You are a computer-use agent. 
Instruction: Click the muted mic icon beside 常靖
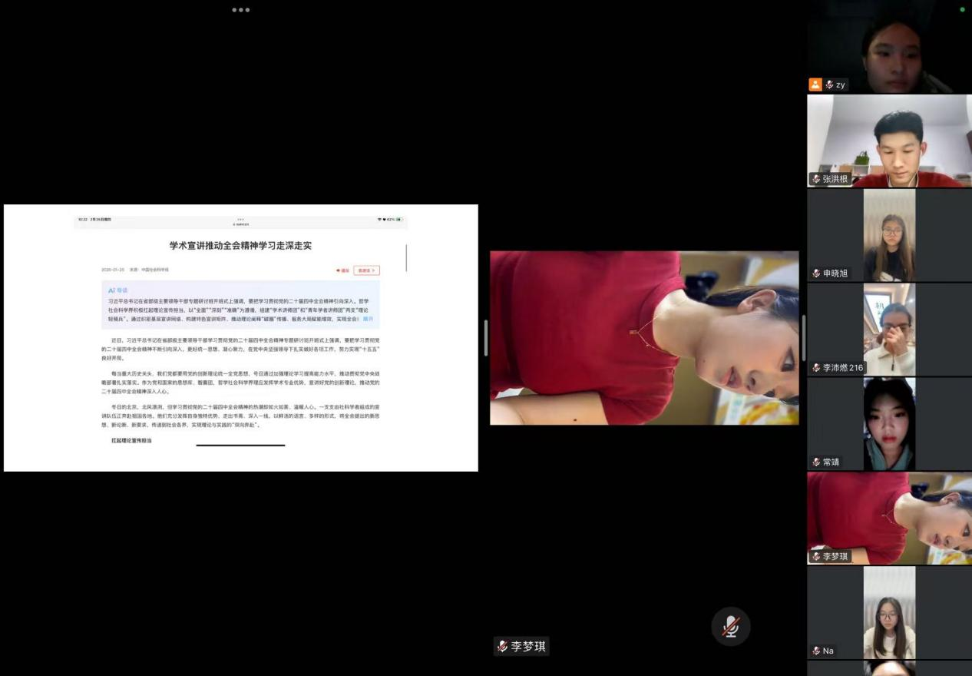pos(815,462)
